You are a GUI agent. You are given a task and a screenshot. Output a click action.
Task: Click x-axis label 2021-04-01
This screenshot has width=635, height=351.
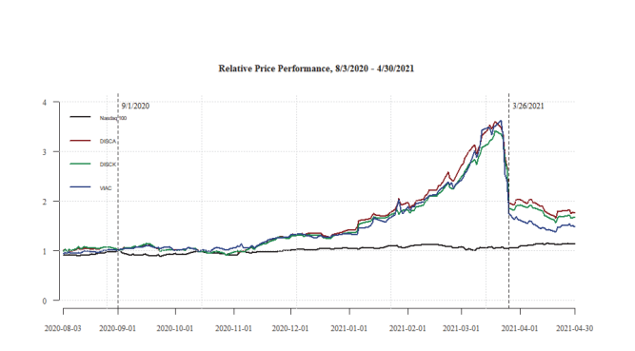tap(520, 328)
